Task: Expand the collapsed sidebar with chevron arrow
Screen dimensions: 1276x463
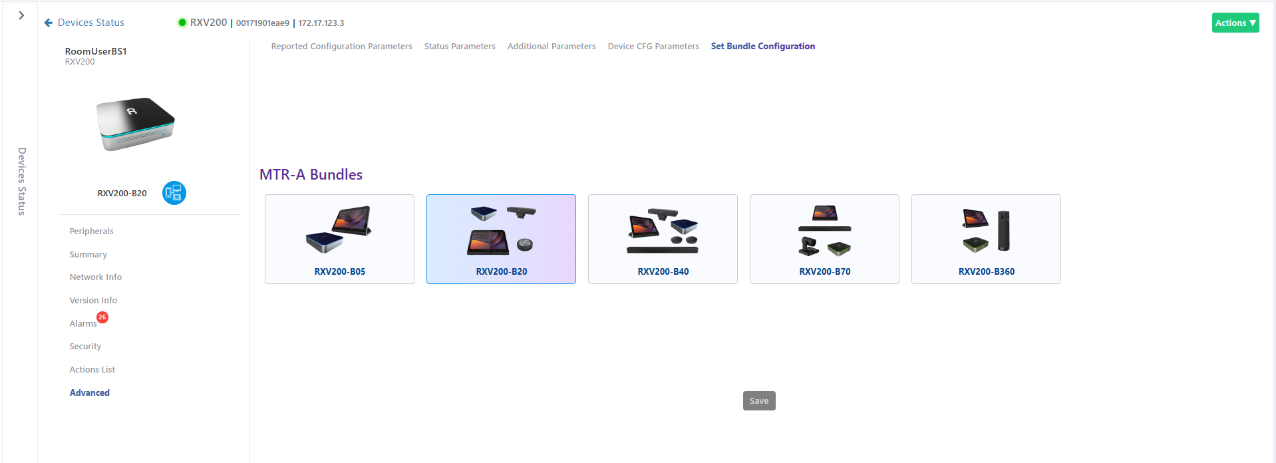Action: click(x=21, y=15)
